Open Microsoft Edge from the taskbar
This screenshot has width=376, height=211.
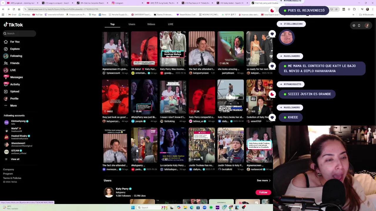tap(192, 207)
